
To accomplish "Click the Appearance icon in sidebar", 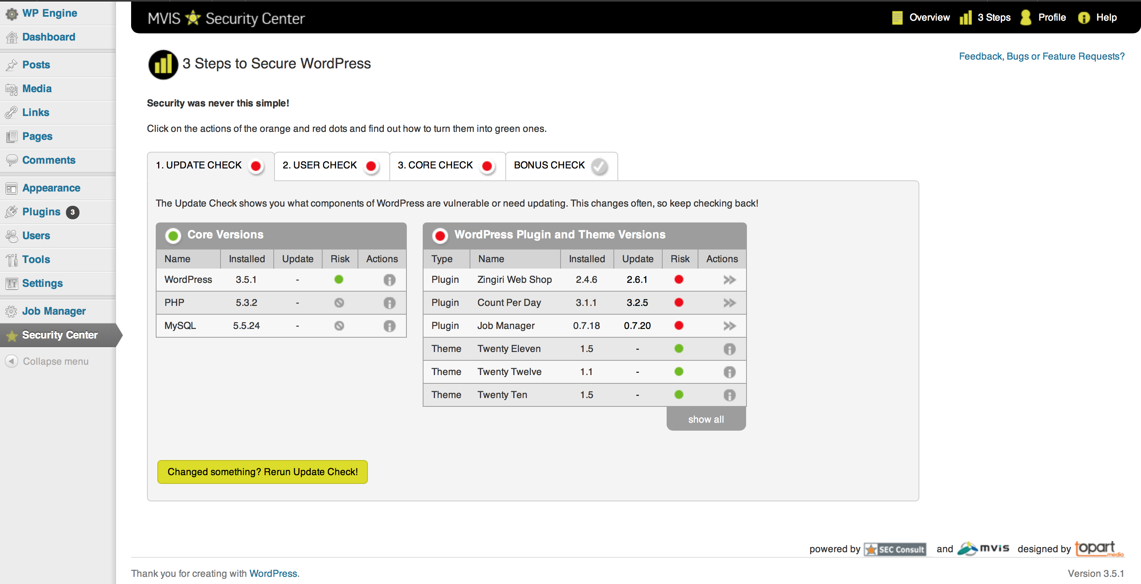I will (12, 188).
